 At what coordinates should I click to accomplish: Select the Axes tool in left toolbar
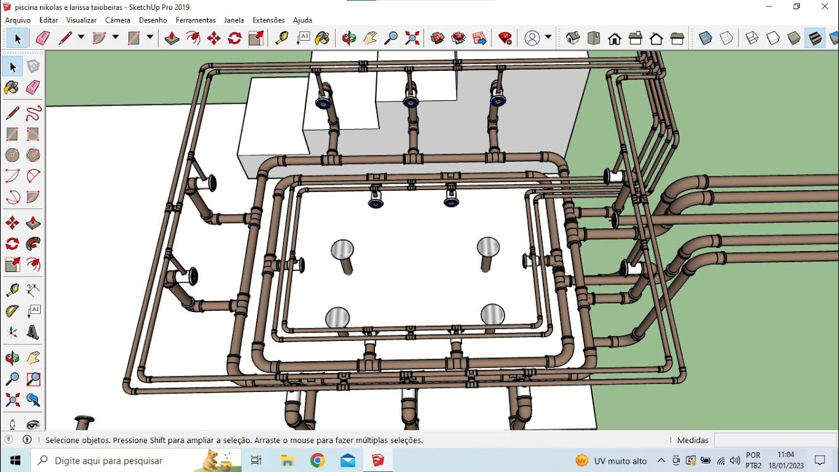(x=12, y=332)
